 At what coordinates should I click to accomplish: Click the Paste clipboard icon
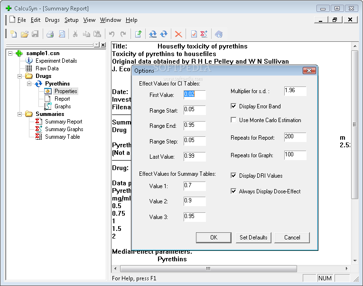tap(97, 34)
